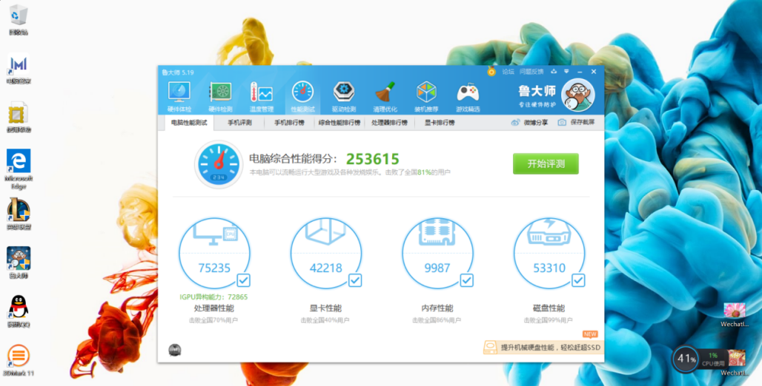This screenshot has width=762, height=386.
Task: Open the 清理优化 cleanup broom icon
Action: point(385,95)
